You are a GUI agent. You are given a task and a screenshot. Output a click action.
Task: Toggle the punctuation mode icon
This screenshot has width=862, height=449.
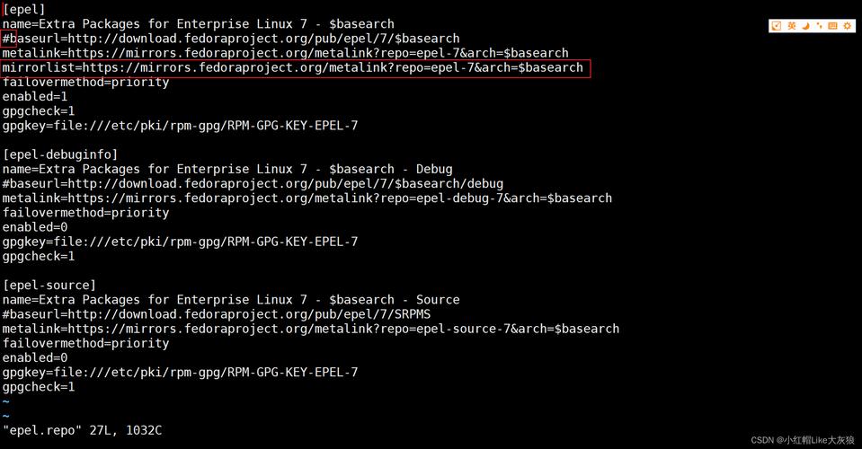coord(819,26)
